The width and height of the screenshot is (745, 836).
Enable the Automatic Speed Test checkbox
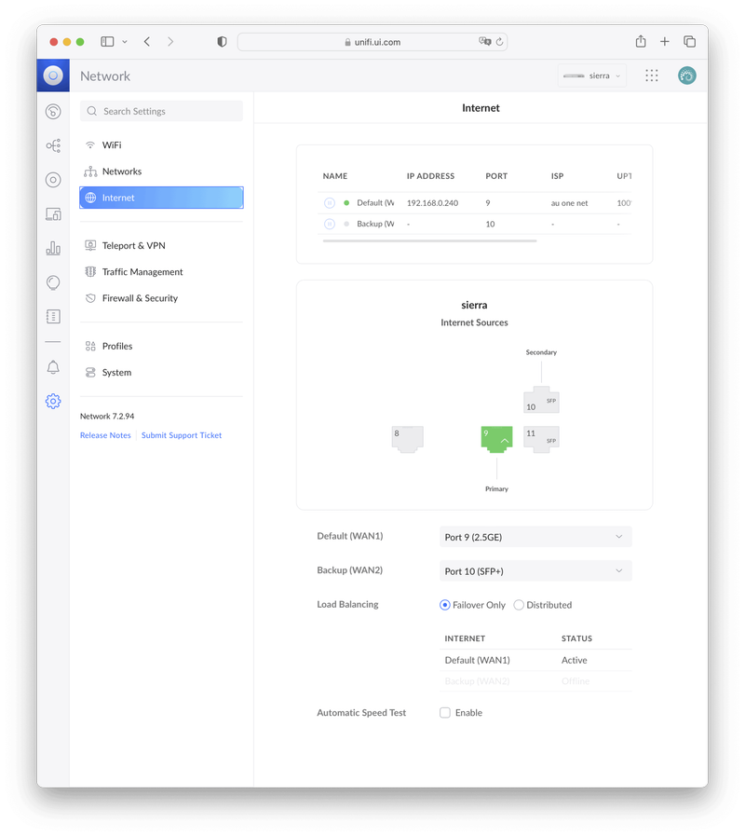coord(445,713)
